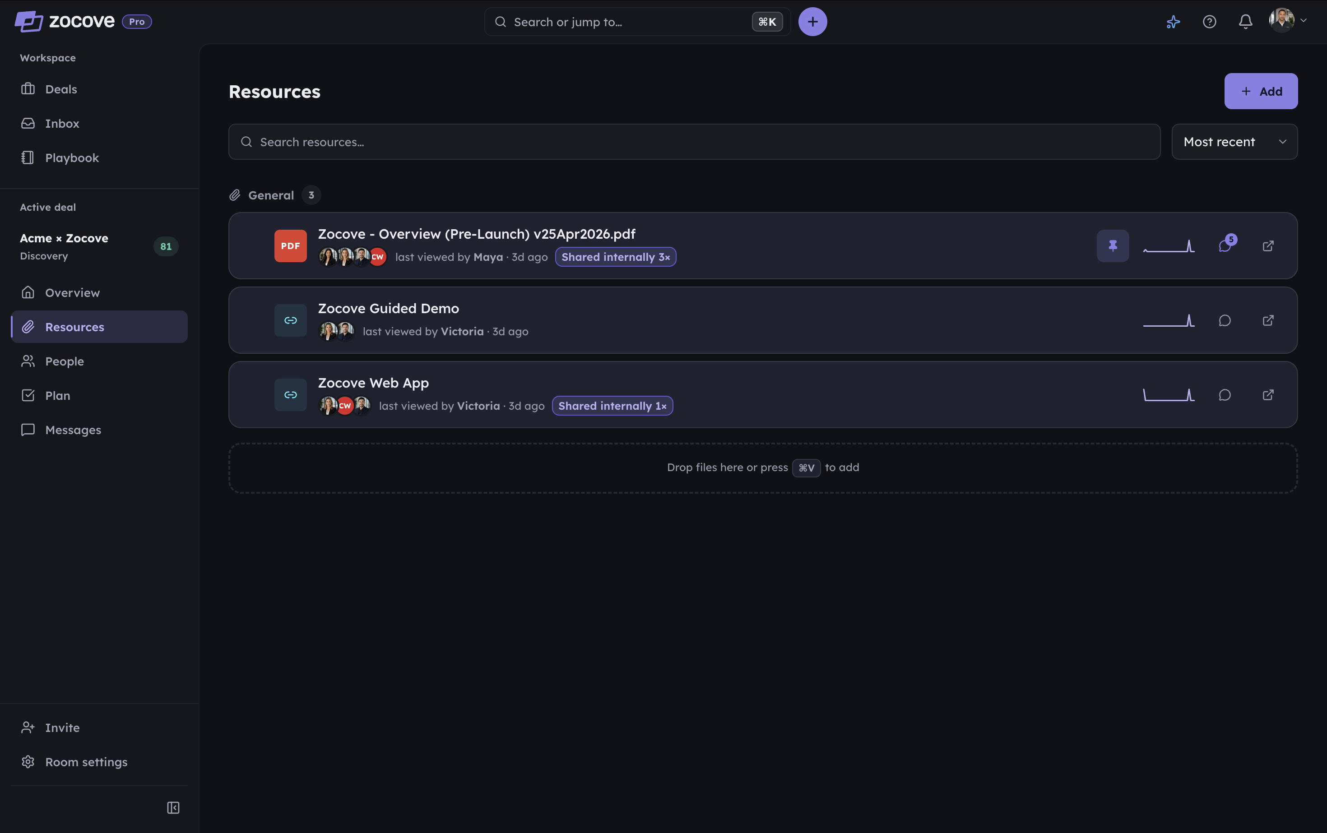Open the Inbox section

pyautogui.click(x=99, y=123)
